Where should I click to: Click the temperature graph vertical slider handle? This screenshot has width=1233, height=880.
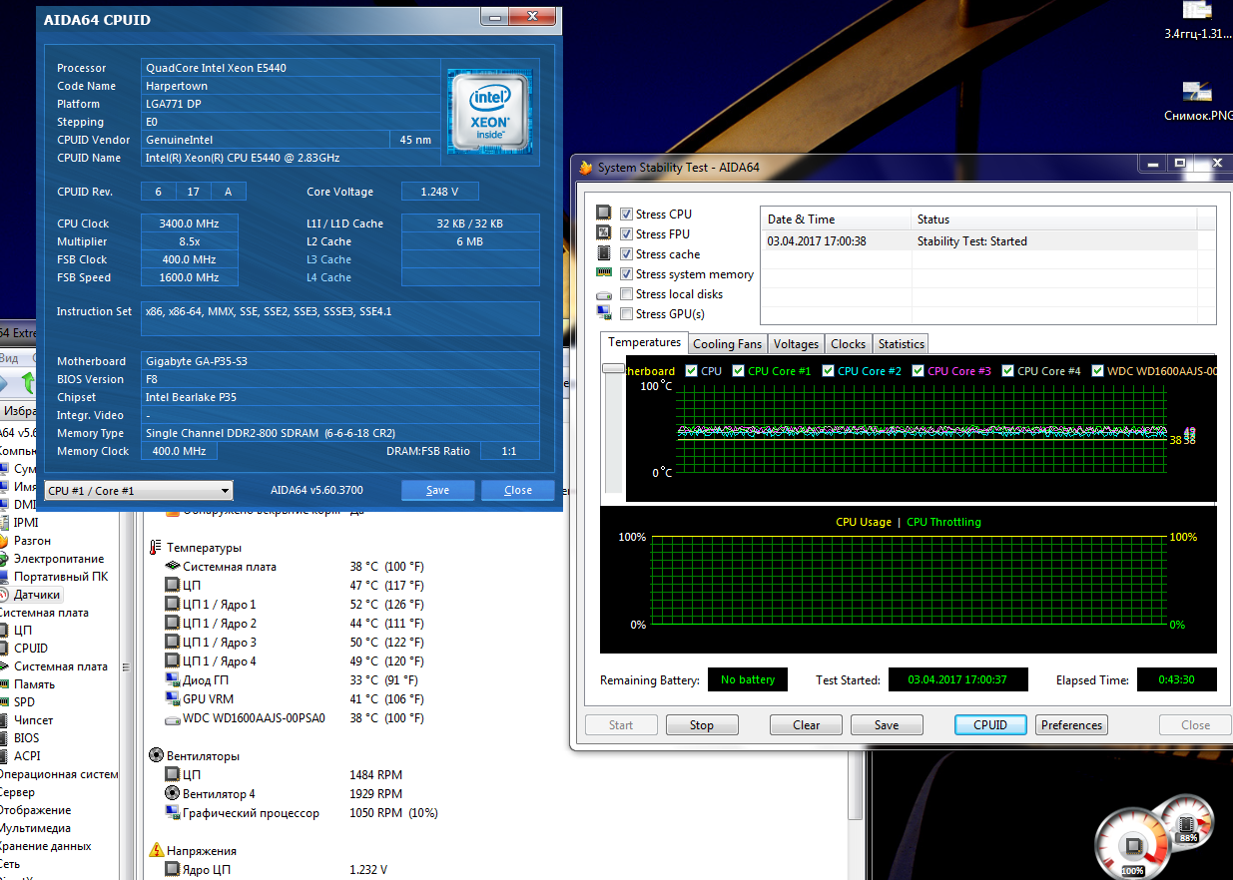(612, 368)
